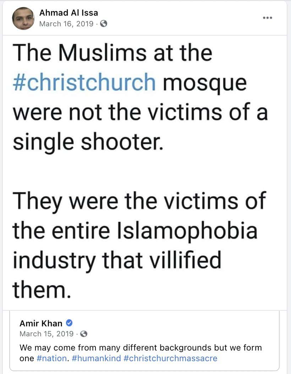Click Ahmad Al Issa's profile picture
This screenshot has height=374, width=291.
23,18
